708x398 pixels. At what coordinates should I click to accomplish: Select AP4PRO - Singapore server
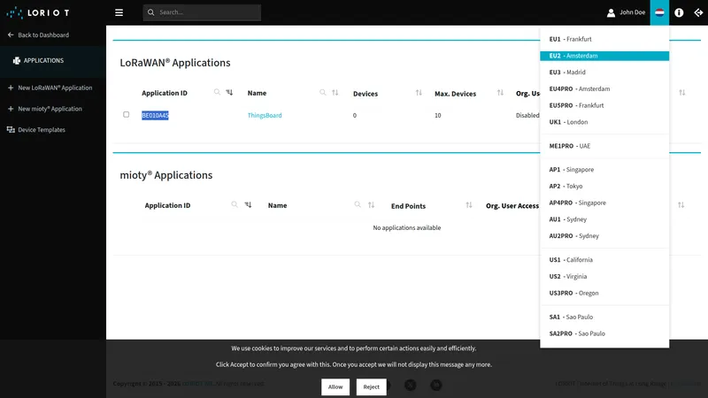pos(604,203)
